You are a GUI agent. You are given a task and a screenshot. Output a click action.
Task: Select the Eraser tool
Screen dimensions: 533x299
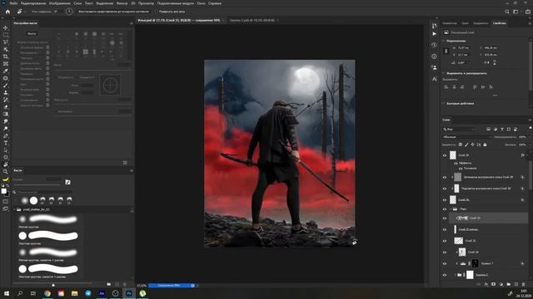tap(6, 107)
